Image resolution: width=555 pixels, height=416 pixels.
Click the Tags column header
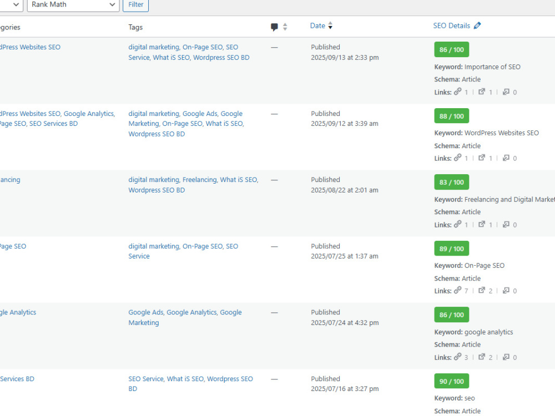tap(135, 27)
